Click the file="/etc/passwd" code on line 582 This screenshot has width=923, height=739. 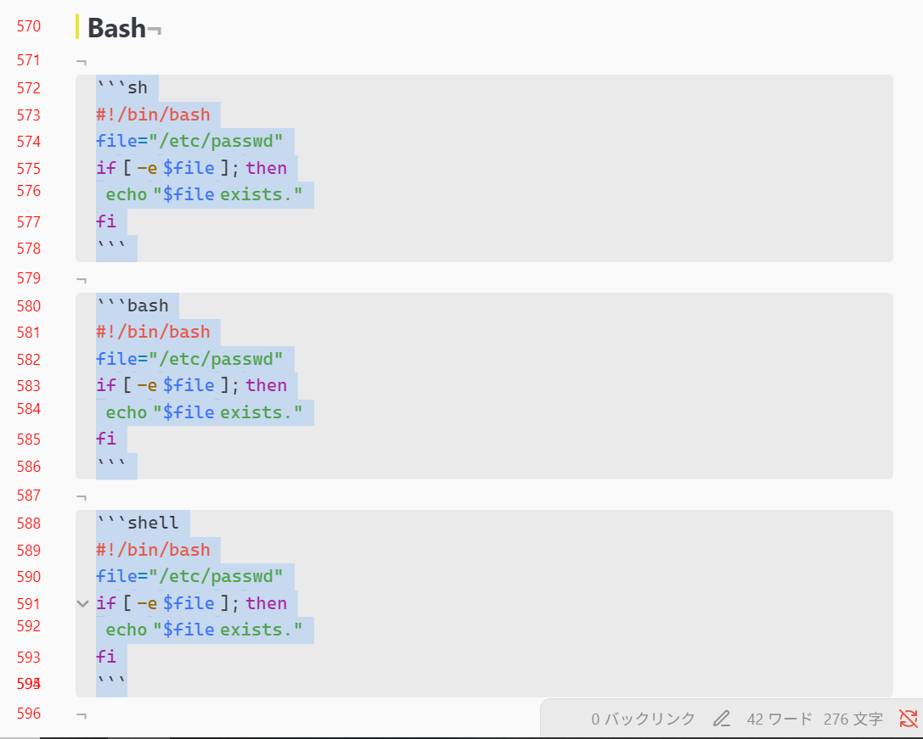click(189, 359)
